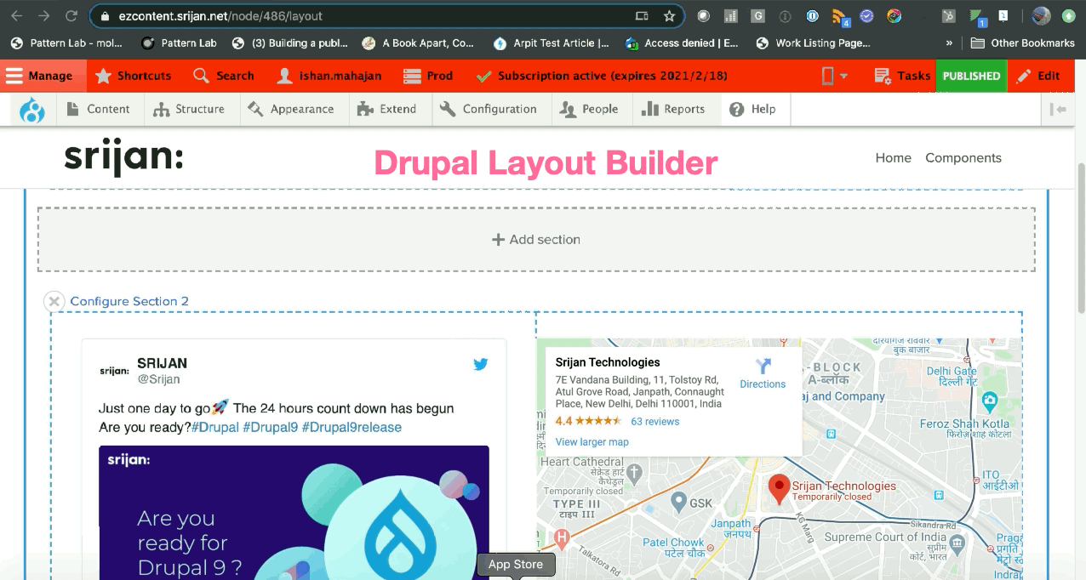Reload the page
The image size is (1086, 580).
tap(71, 16)
